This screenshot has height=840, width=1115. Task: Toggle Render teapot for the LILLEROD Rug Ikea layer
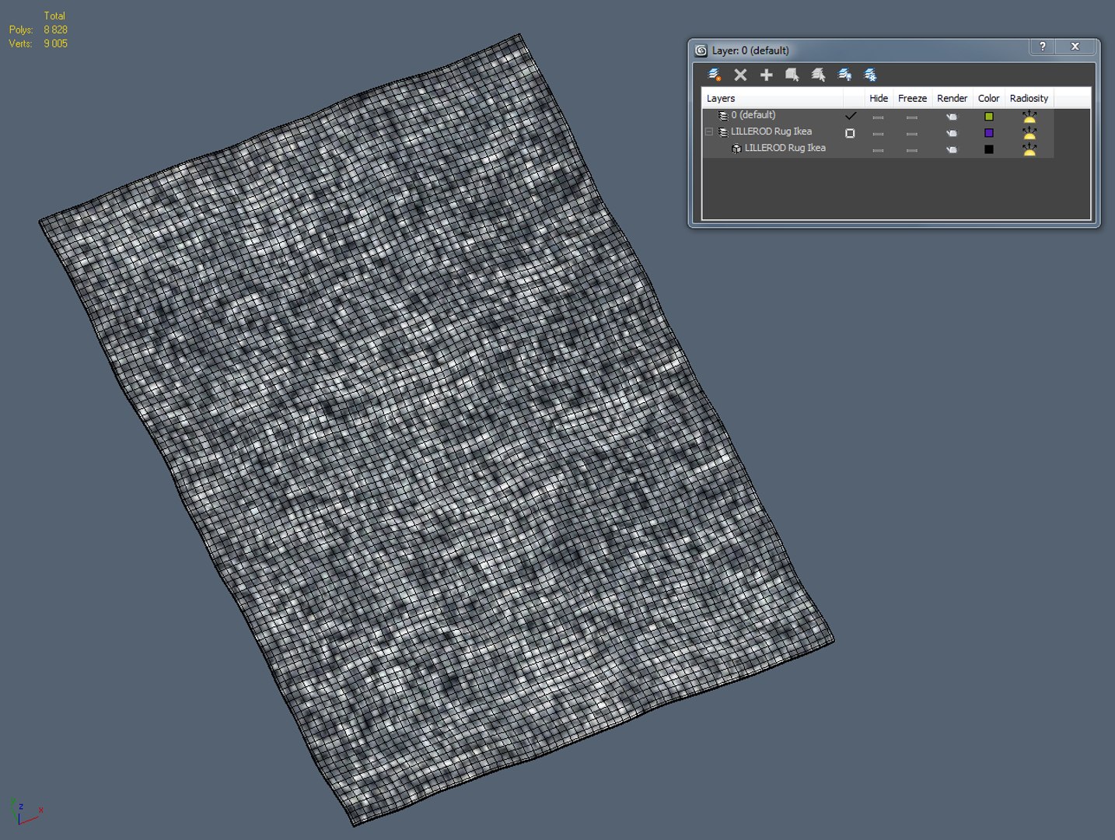pyautogui.click(x=952, y=133)
